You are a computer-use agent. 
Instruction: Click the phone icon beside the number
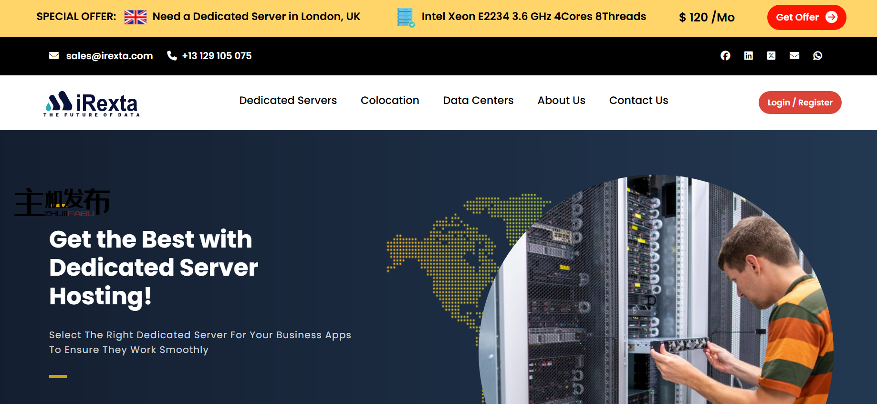pos(172,56)
